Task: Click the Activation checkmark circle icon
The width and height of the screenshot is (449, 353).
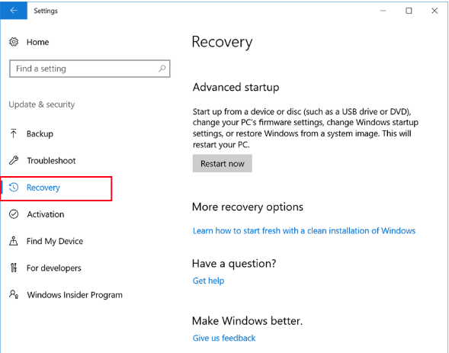Action: pyautogui.click(x=14, y=214)
